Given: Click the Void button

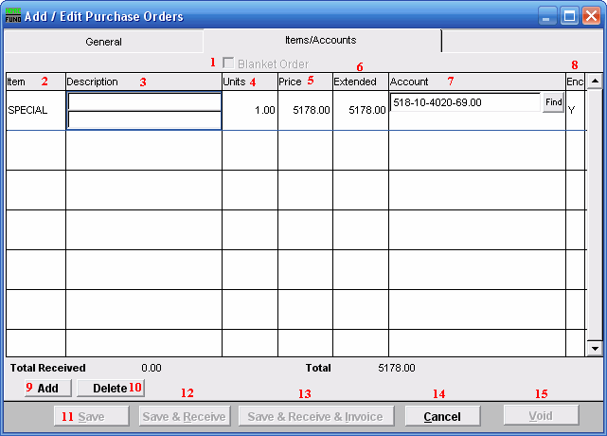Looking at the screenshot, I should [541, 416].
